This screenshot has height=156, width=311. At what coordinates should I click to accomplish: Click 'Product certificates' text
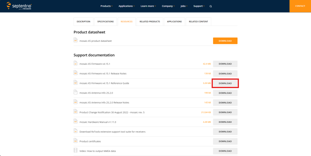click(x=90, y=141)
